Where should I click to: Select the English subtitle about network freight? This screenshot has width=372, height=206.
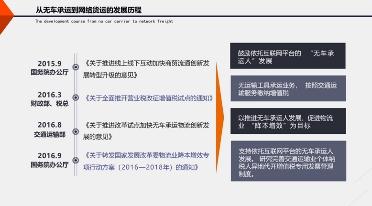pyautogui.click(x=104, y=22)
